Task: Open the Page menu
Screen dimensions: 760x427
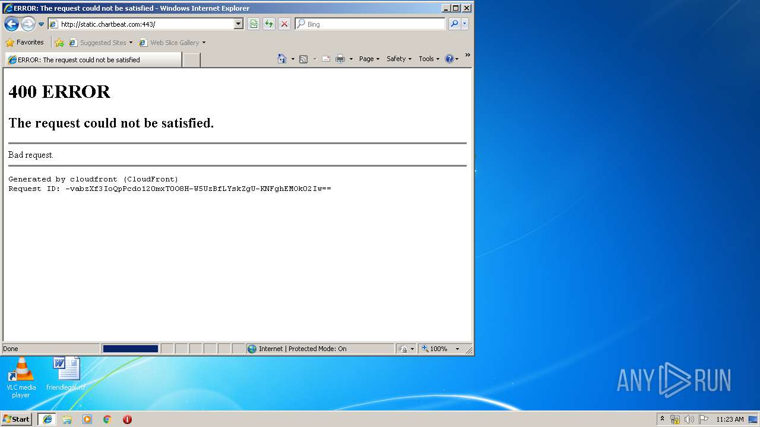Action: point(369,59)
